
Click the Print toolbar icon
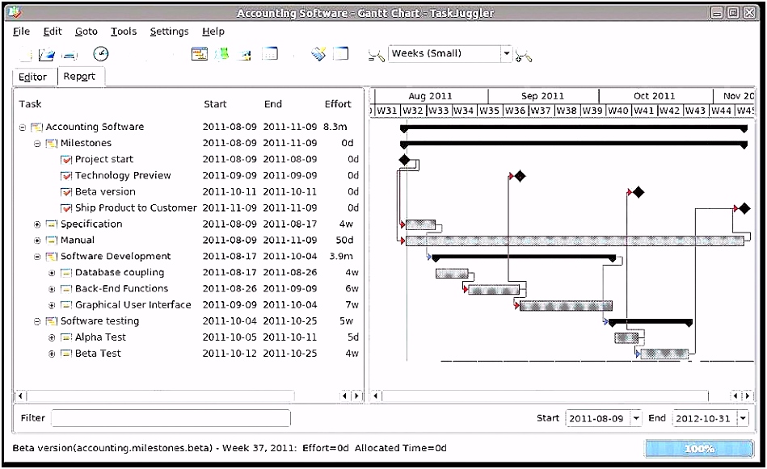tap(70, 55)
